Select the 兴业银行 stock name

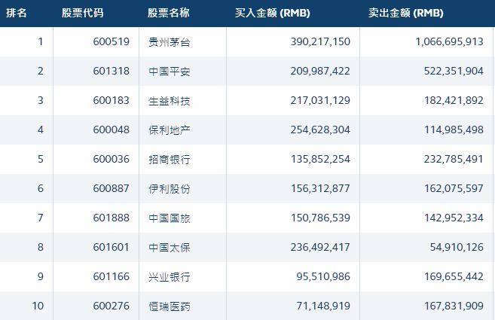point(170,277)
